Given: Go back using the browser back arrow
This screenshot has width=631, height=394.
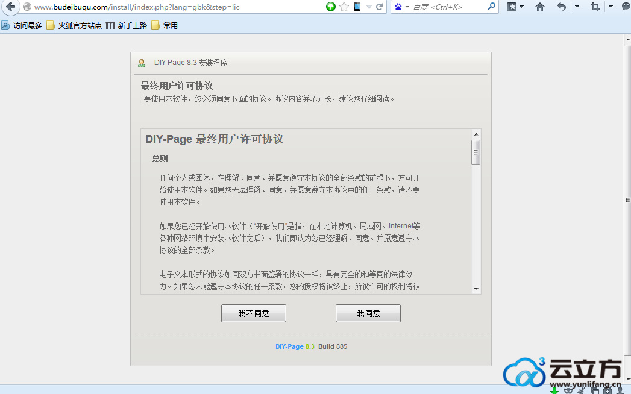Looking at the screenshot, I should (11, 7).
